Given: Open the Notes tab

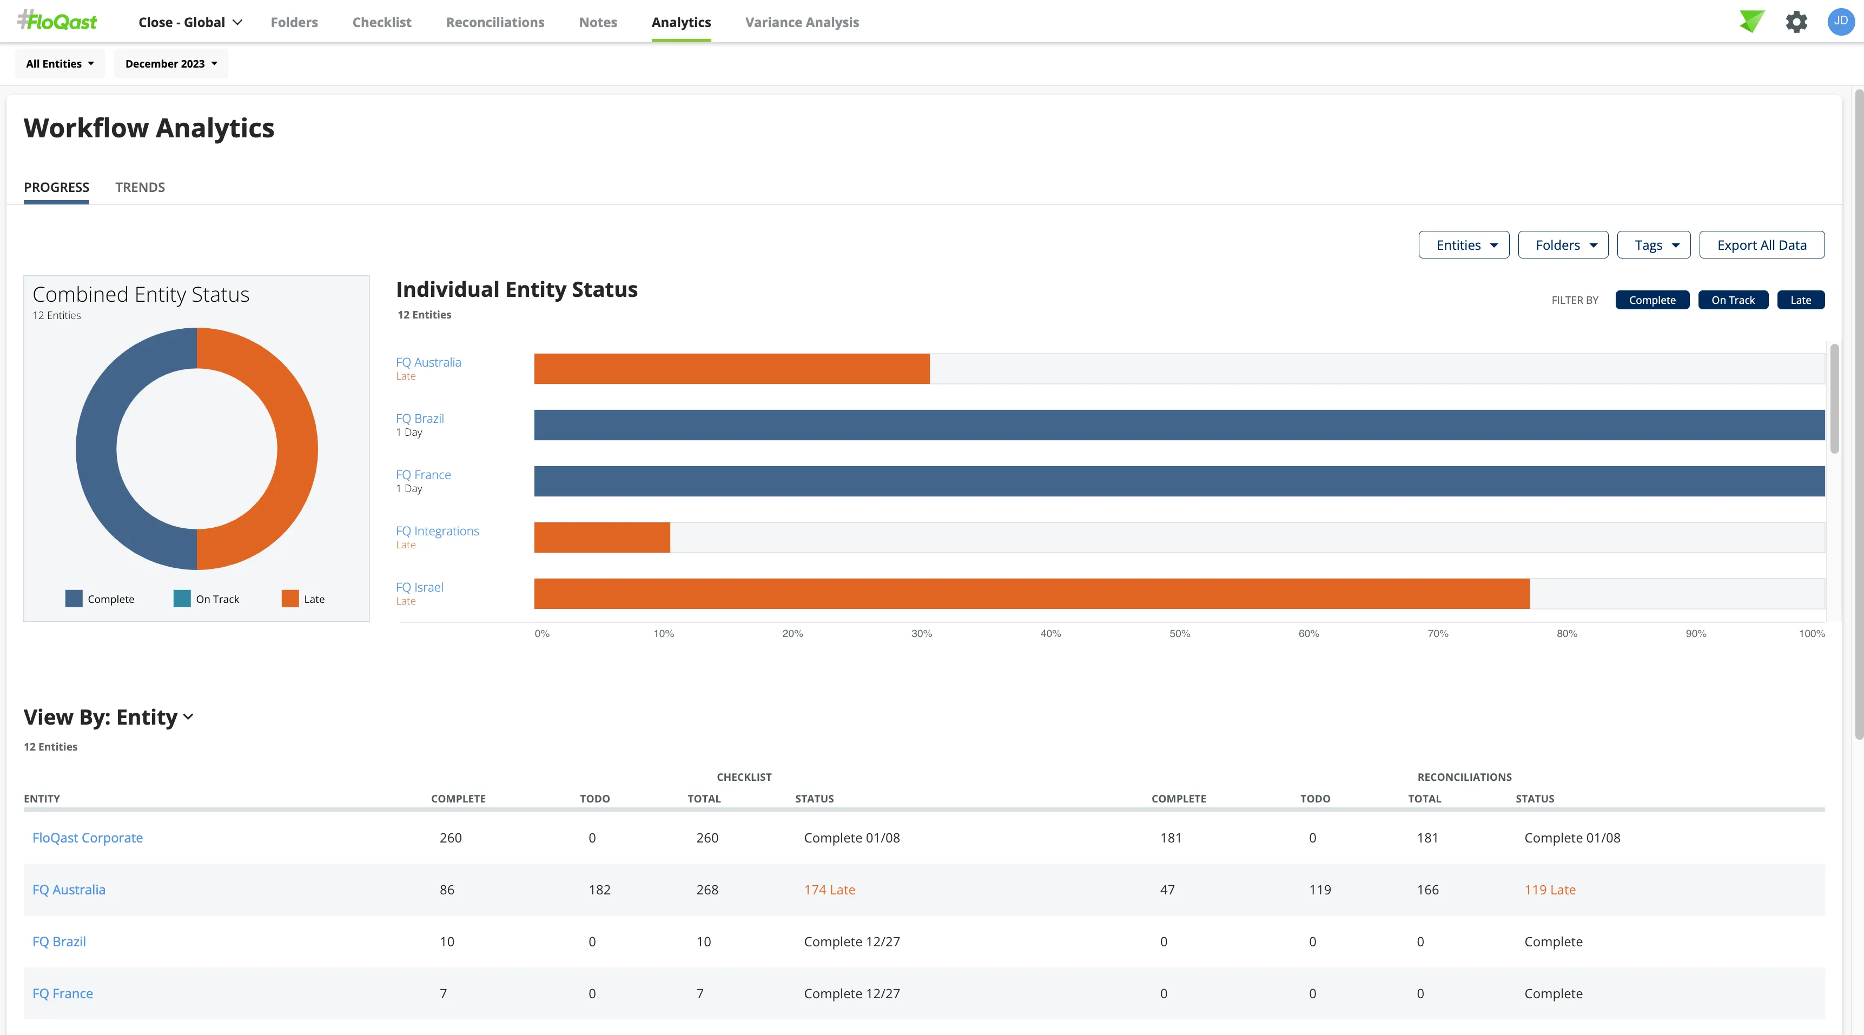Looking at the screenshot, I should 598,22.
